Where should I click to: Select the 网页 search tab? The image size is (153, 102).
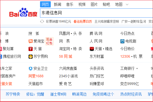pos(45,4)
